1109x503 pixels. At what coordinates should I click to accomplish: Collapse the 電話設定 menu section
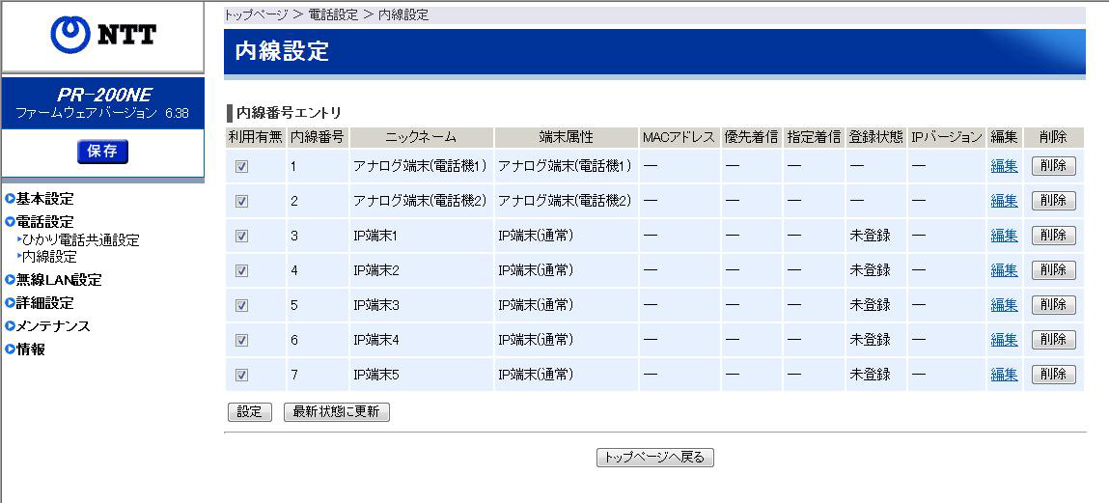pyautogui.click(x=44, y=222)
